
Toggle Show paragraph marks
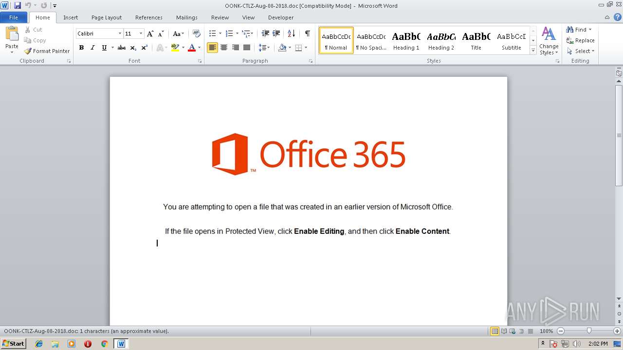coord(307,34)
